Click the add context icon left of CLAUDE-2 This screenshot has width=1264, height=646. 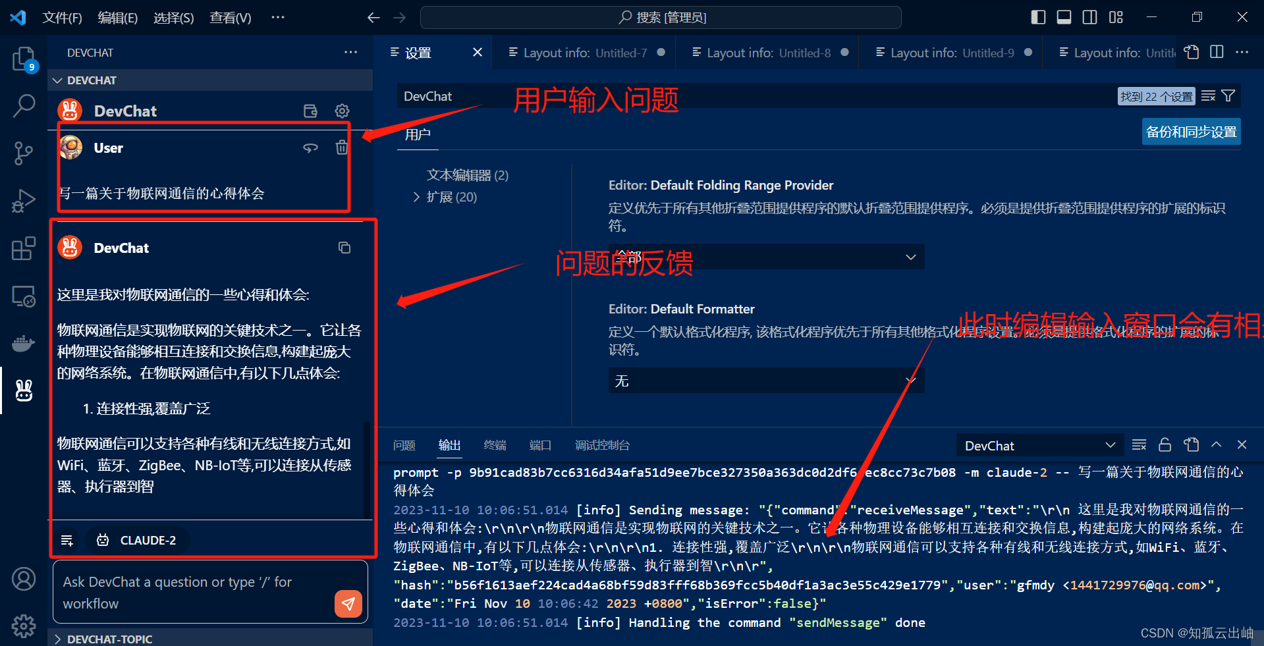point(67,540)
